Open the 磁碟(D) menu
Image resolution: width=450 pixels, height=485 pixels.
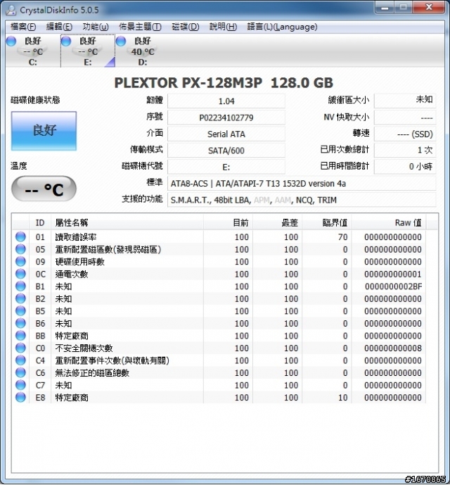pos(186,27)
